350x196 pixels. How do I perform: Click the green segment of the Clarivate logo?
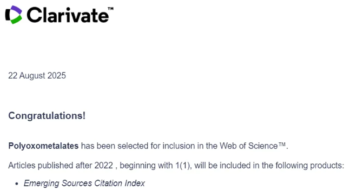coord(16,19)
